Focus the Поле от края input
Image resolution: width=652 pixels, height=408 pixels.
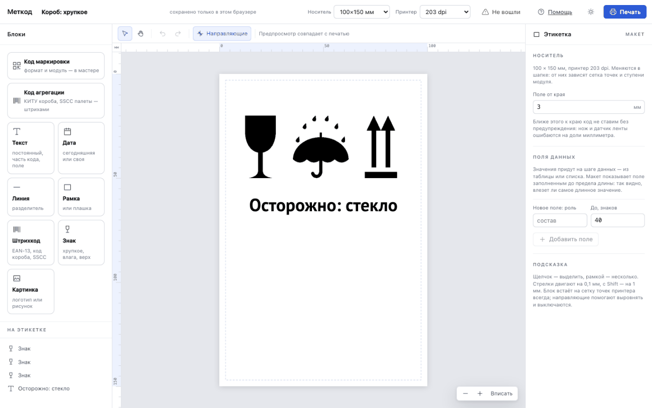[589, 107]
